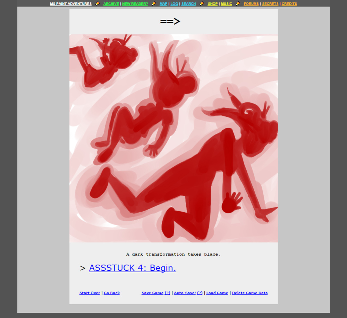
Task: Click the Start Over link
Action: pos(90,293)
